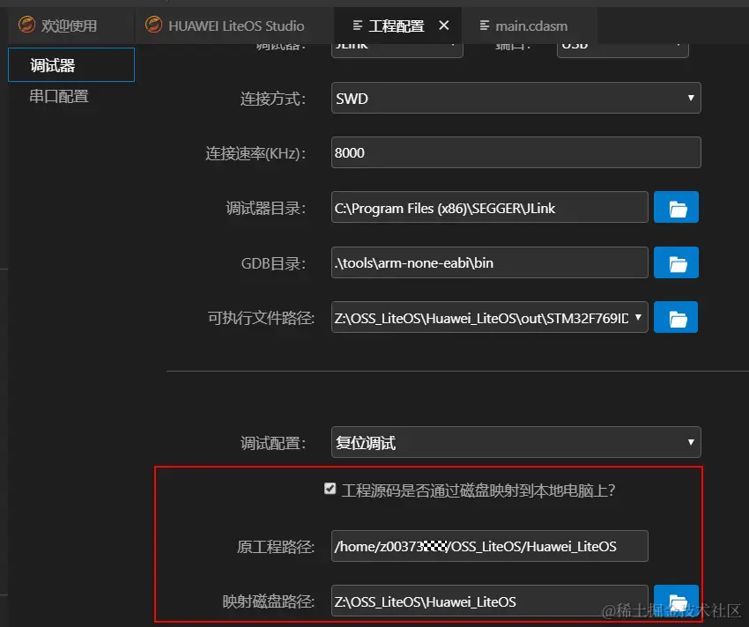Screen dimensions: 749x627
Task: Click 原工程路径 input field
Action: 490,546
